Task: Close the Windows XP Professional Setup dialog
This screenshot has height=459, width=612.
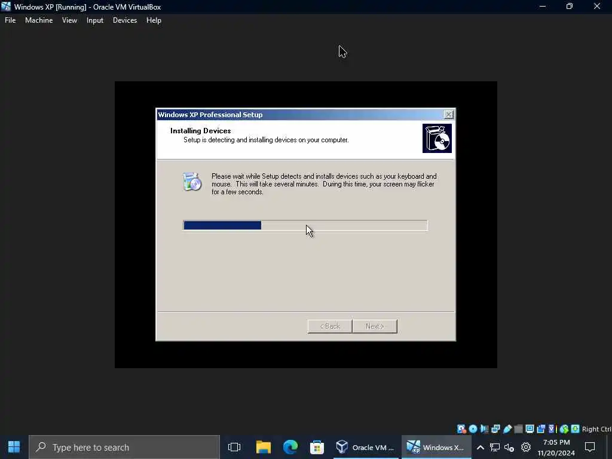Action: click(x=448, y=114)
